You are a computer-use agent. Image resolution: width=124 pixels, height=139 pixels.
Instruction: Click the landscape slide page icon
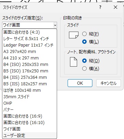click(x=74, y=35)
